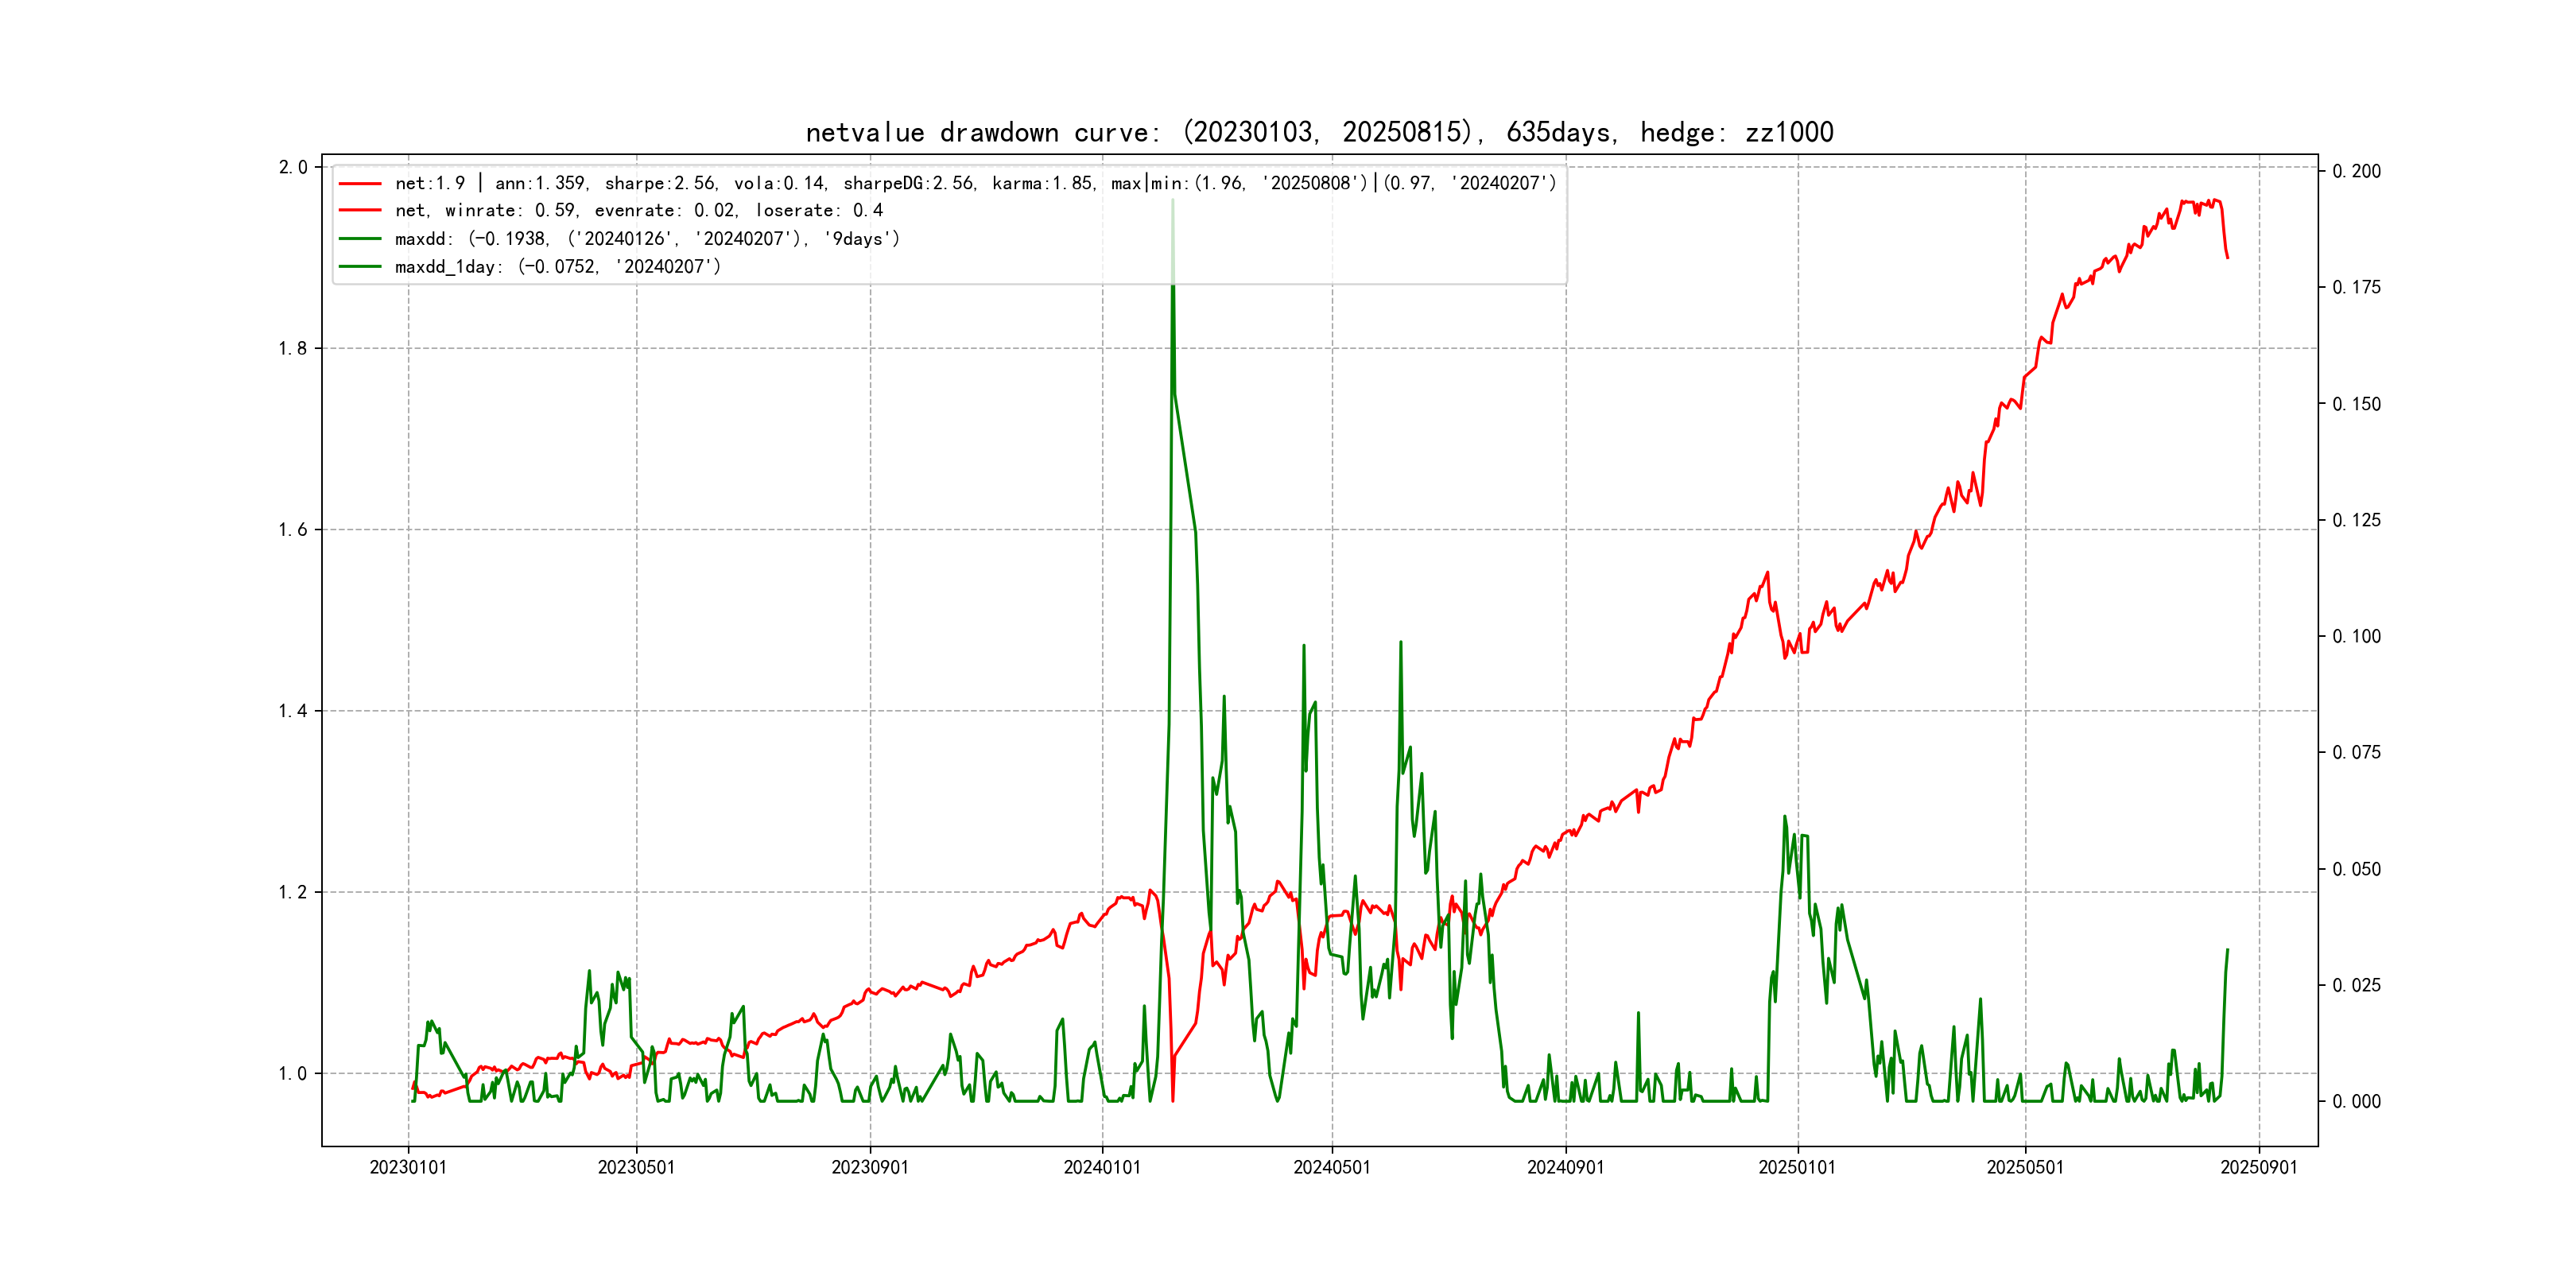Click the 0.100 right y-axis tick label
The height and width of the screenshot is (1288, 2576).
click(2356, 636)
